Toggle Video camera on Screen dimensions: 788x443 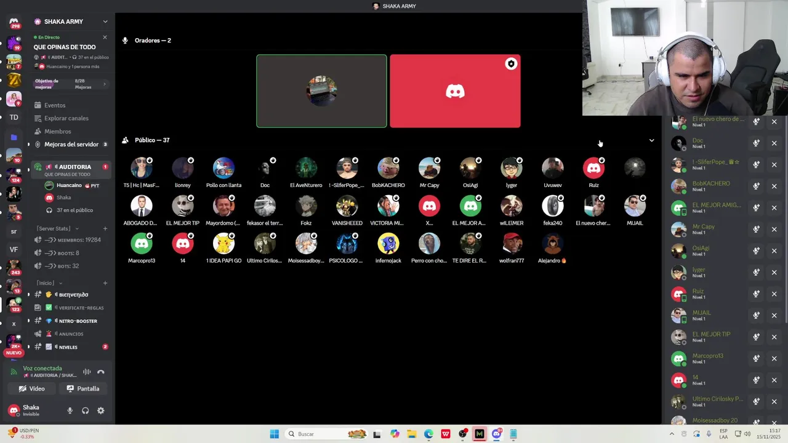pos(32,389)
